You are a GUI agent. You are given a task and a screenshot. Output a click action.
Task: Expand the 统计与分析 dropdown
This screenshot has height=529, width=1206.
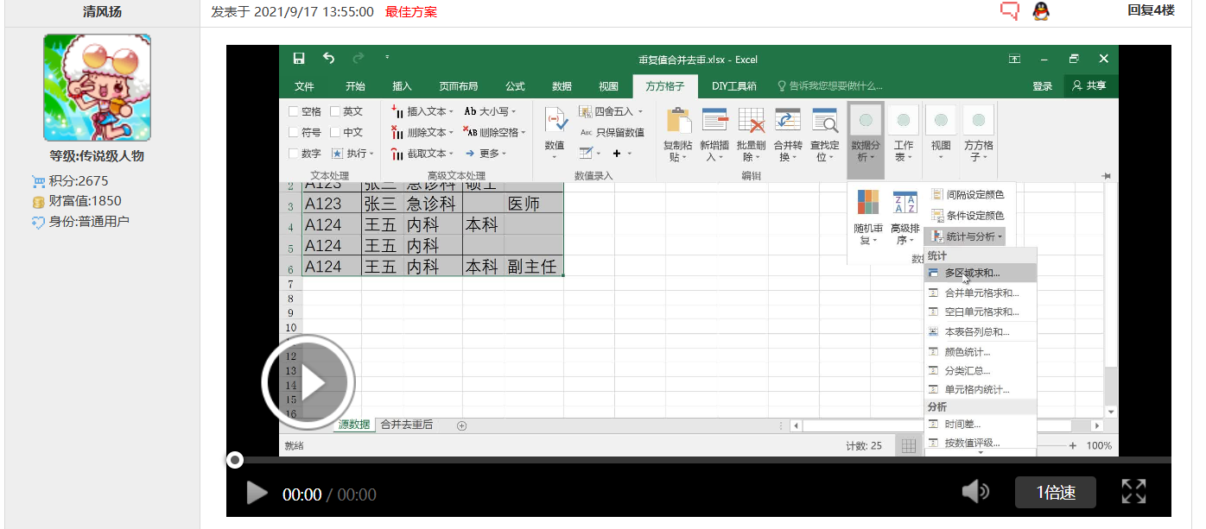967,236
